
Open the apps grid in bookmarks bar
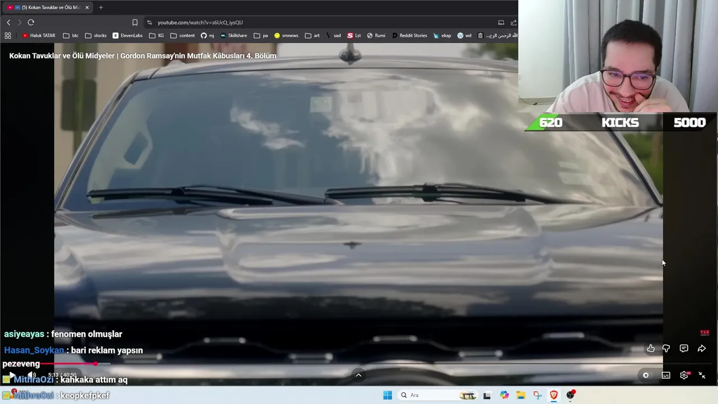click(x=8, y=35)
